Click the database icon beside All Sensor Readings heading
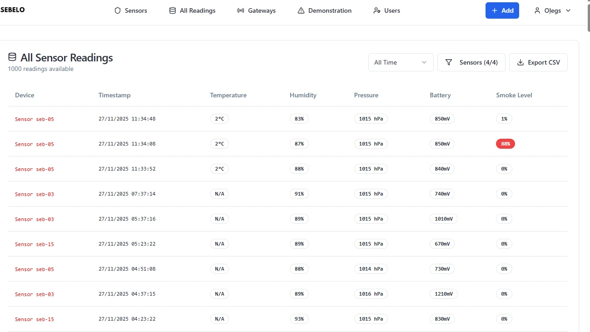 click(x=12, y=57)
